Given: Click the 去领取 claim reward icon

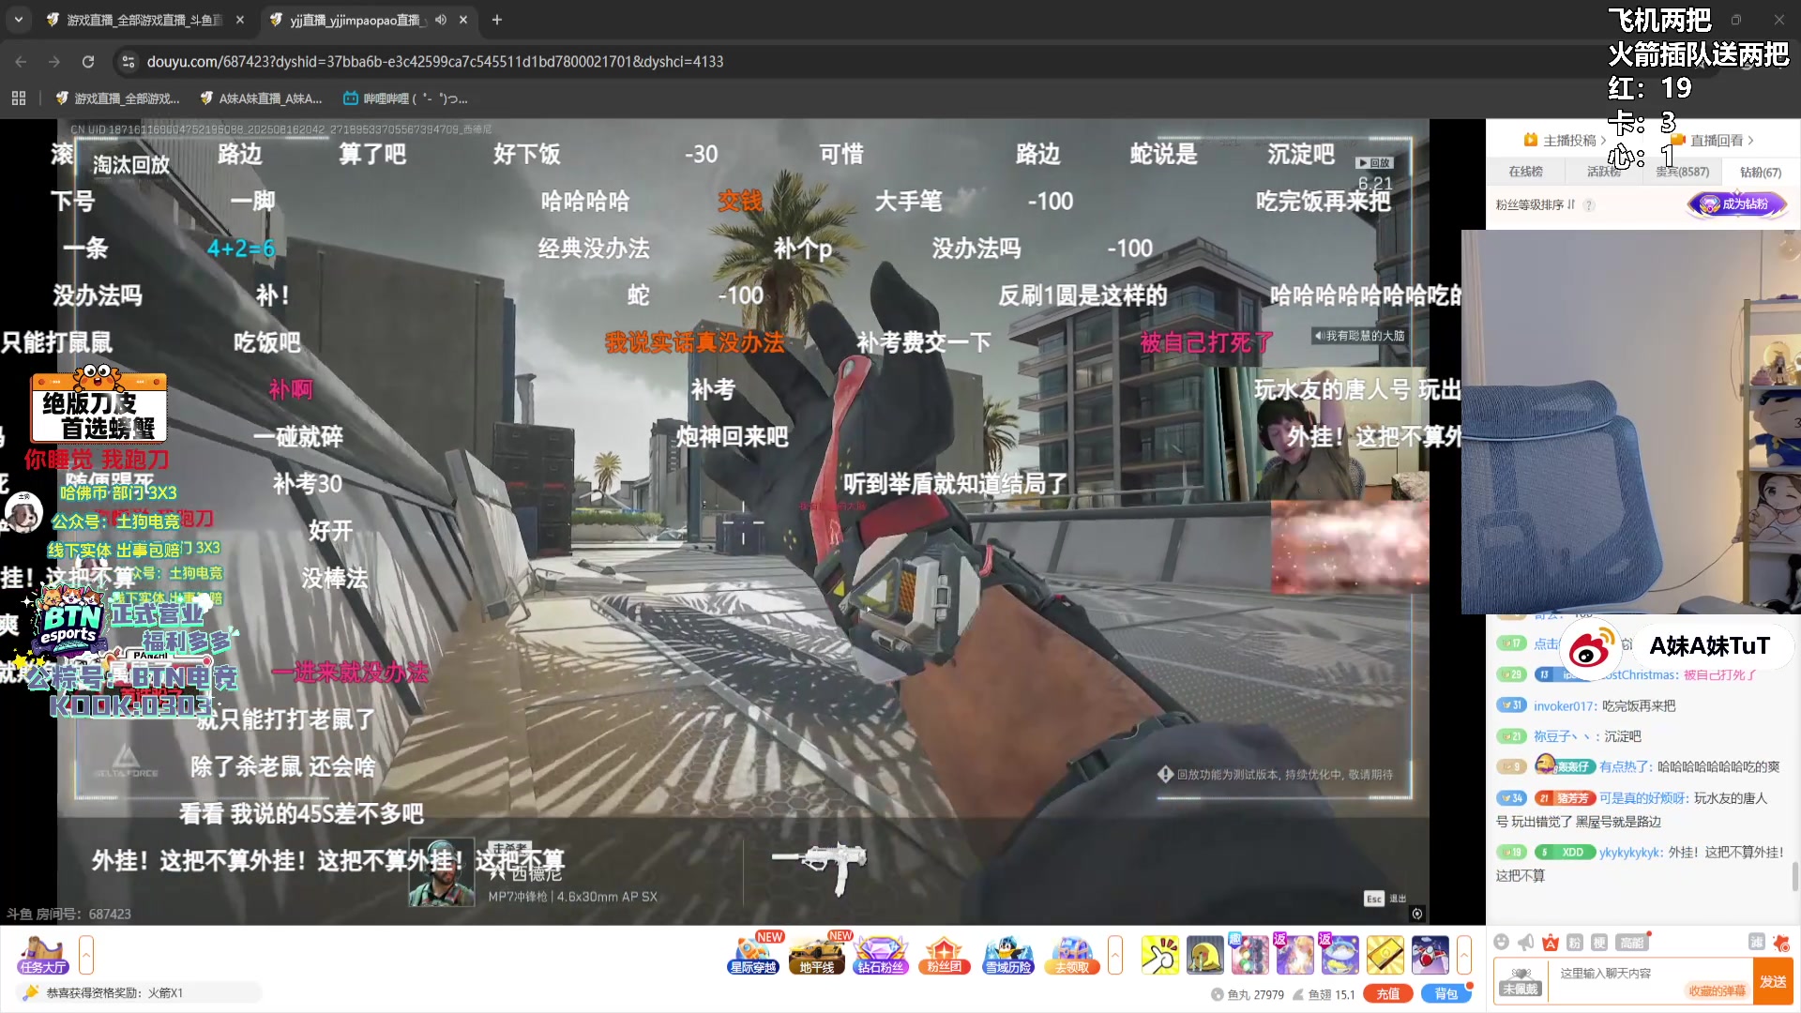Looking at the screenshot, I should click(1072, 955).
